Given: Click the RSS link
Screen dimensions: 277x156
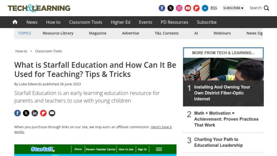Looking at the screenshot, I should point(214,8).
